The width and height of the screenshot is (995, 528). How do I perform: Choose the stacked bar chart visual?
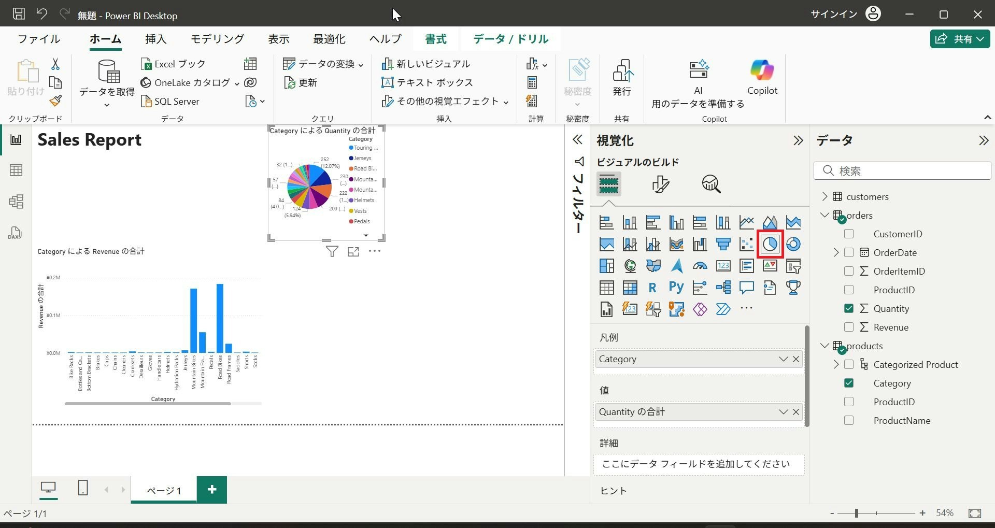point(606,222)
